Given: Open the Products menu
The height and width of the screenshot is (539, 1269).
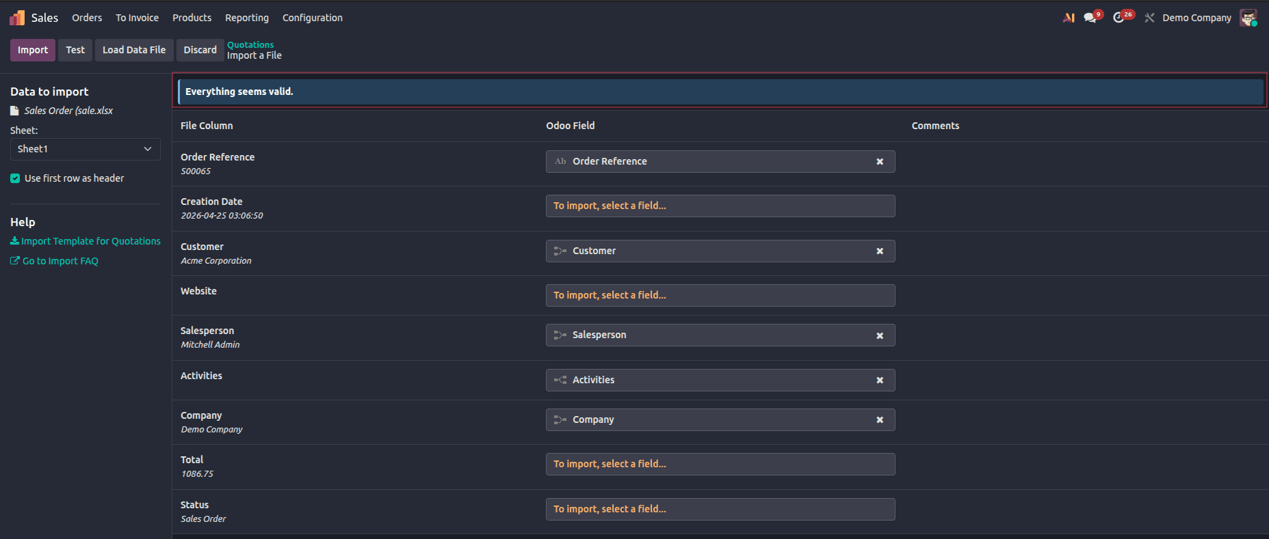Looking at the screenshot, I should pyautogui.click(x=192, y=18).
